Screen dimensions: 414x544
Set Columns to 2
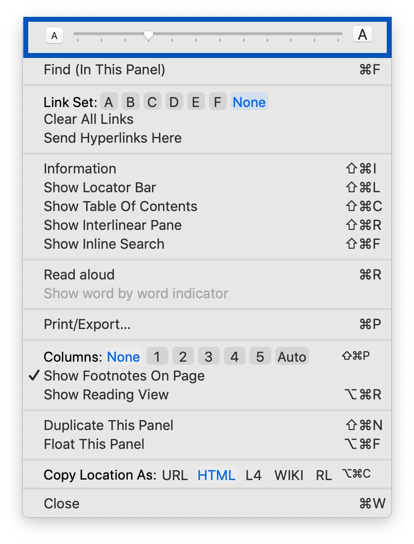(183, 356)
